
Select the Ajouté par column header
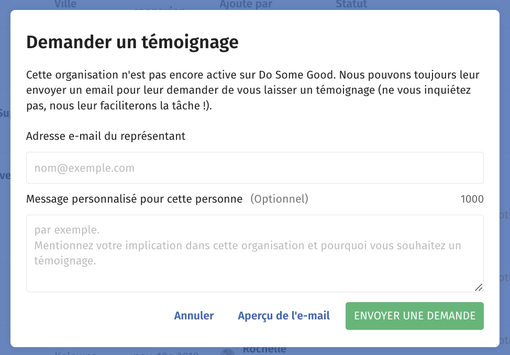click(246, 5)
